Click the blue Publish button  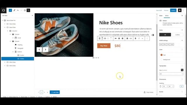pyautogui.click(x=173, y=10)
